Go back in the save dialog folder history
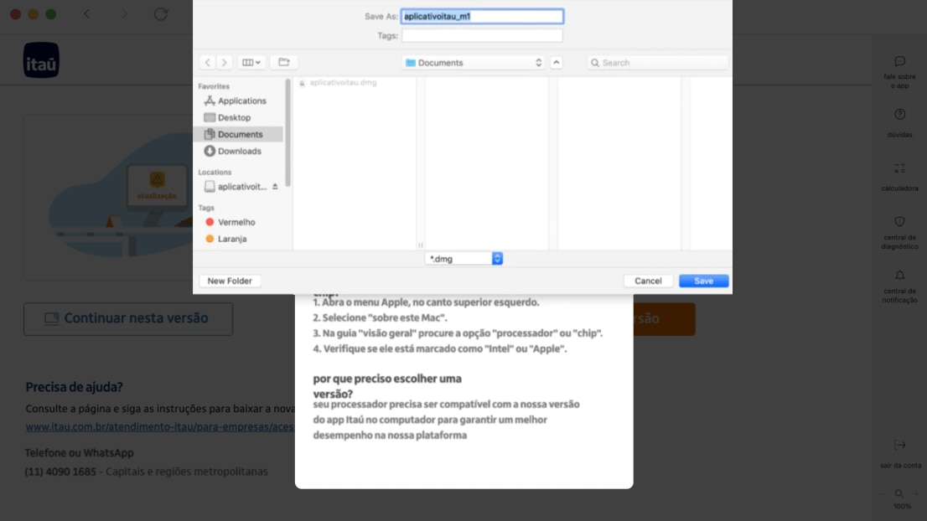Viewport: 927px width, 521px height. 208,63
